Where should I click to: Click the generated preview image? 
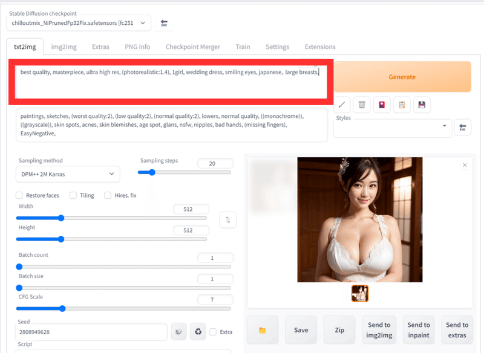pos(360,219)
